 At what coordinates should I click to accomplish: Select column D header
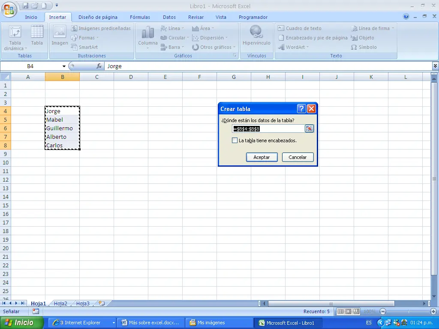coord(131,77)
